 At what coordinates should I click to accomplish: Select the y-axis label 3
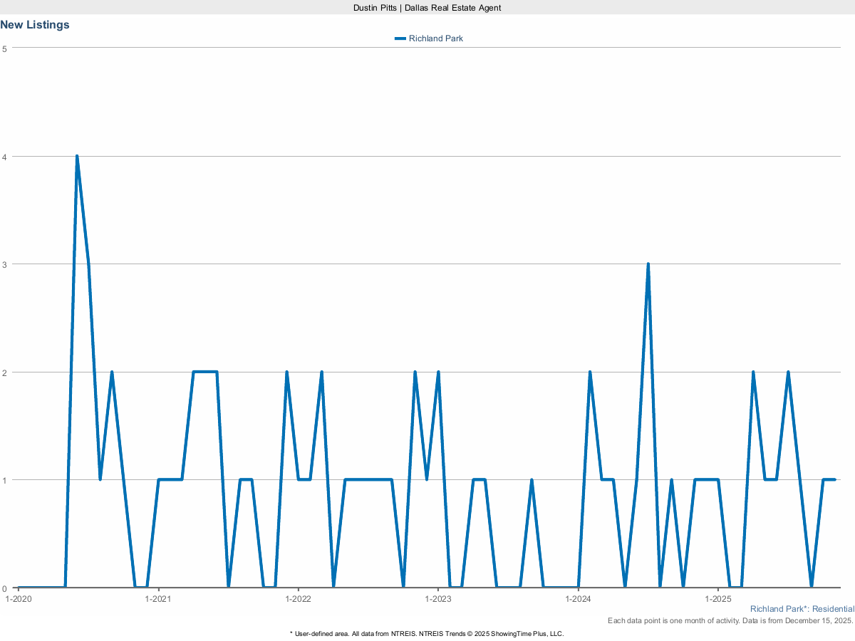click(x=5, y=264)
